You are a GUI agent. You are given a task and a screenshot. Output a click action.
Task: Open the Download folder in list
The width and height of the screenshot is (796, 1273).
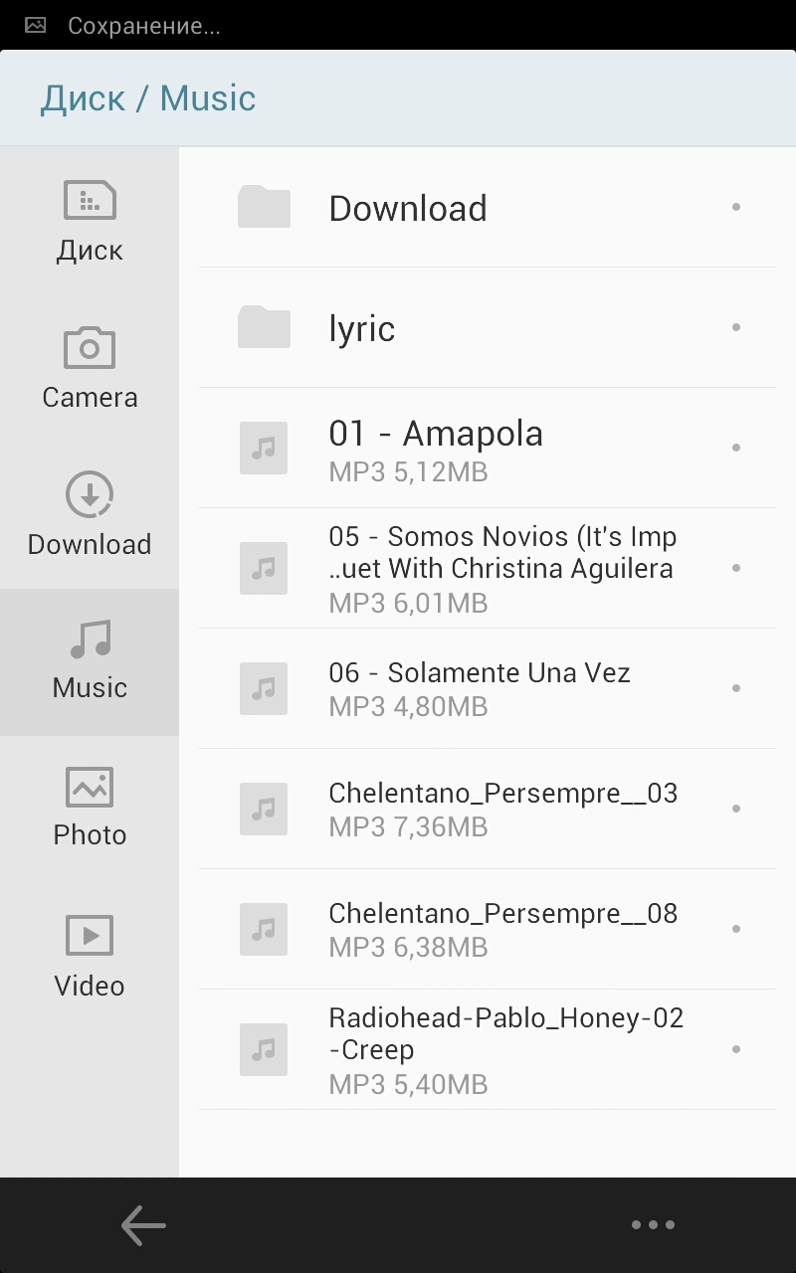(x=408, y=208)
